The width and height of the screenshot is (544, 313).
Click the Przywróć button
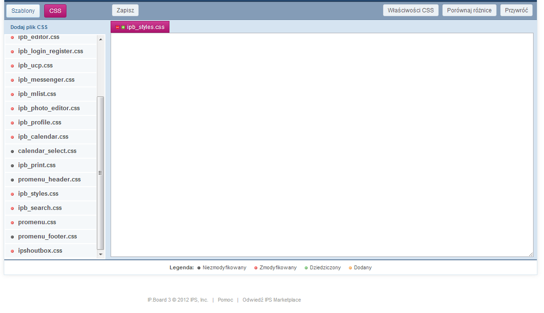tap(516, 10)
